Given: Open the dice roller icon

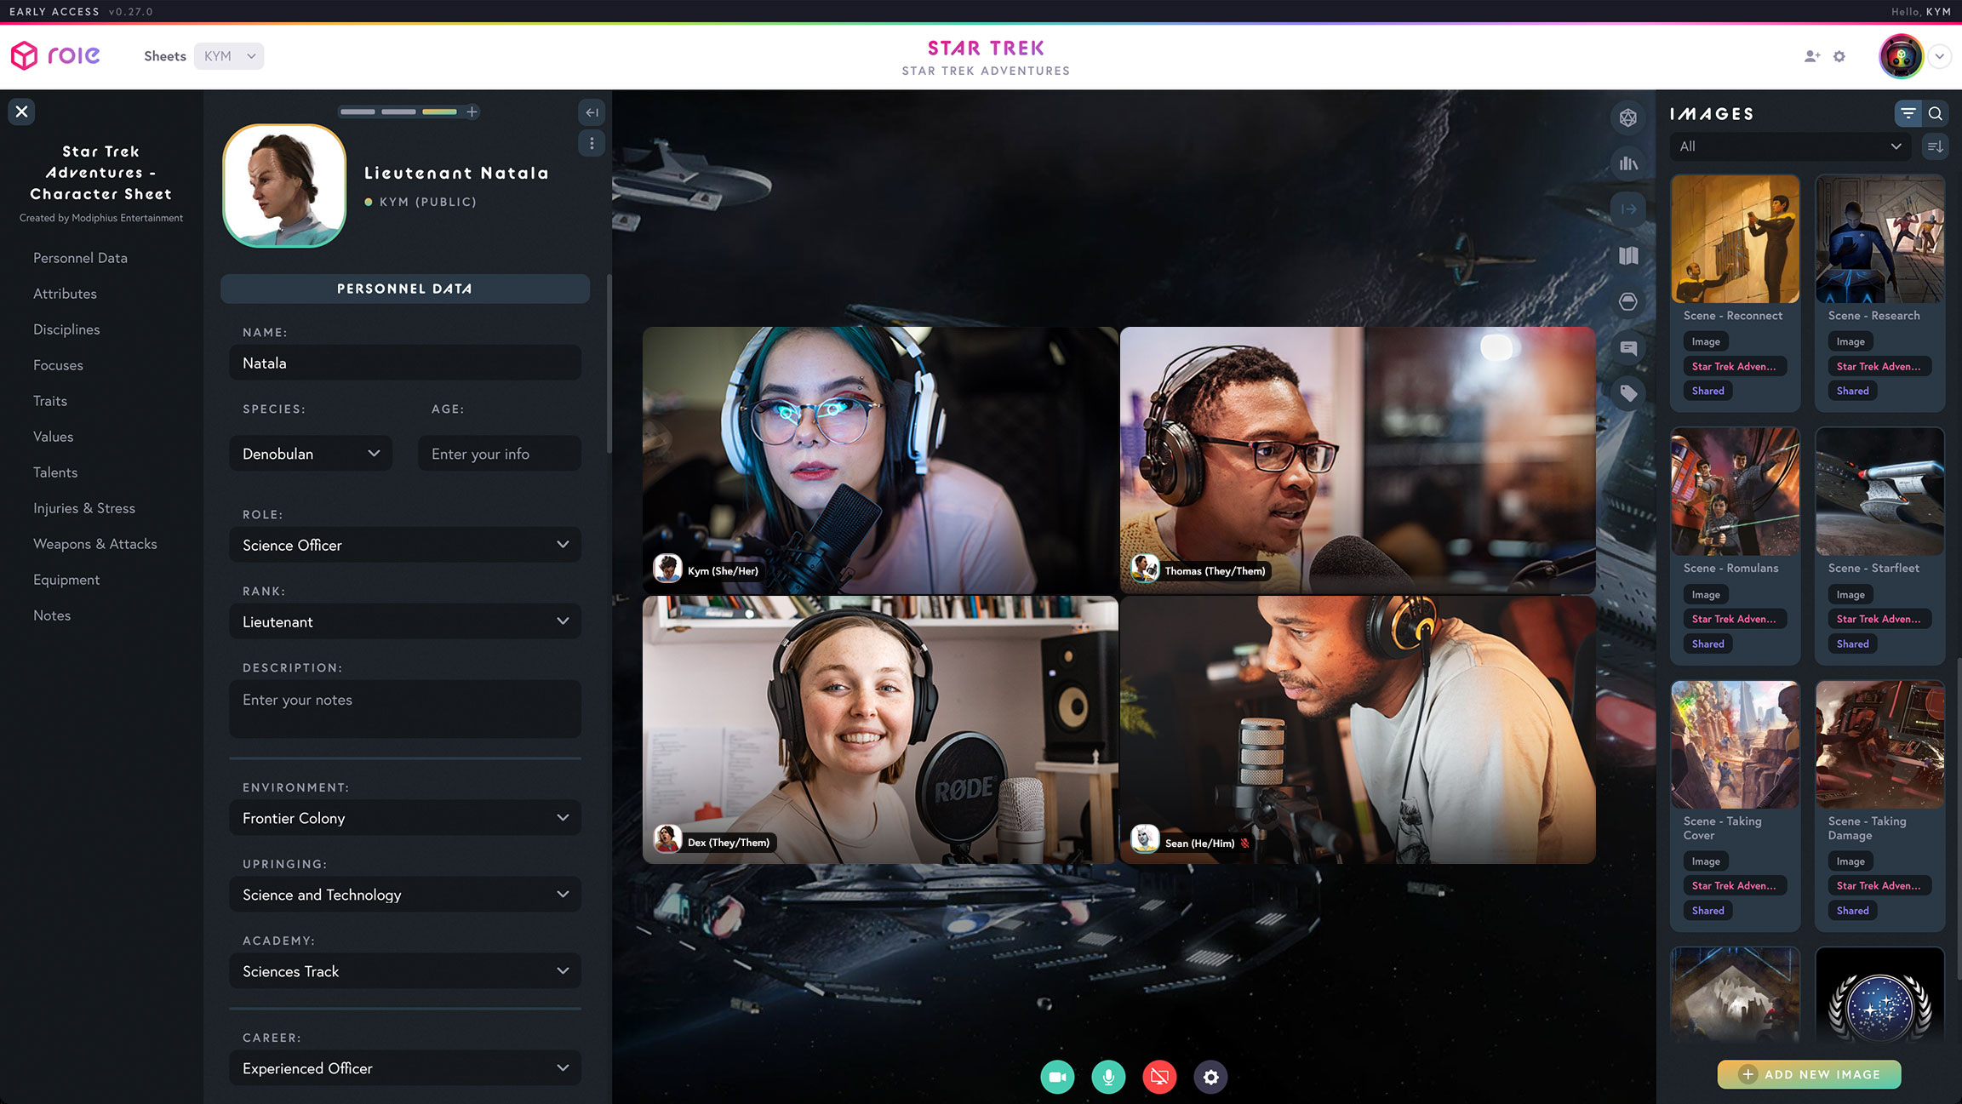Looking at the screenshot, I should tap(1627, 117).
